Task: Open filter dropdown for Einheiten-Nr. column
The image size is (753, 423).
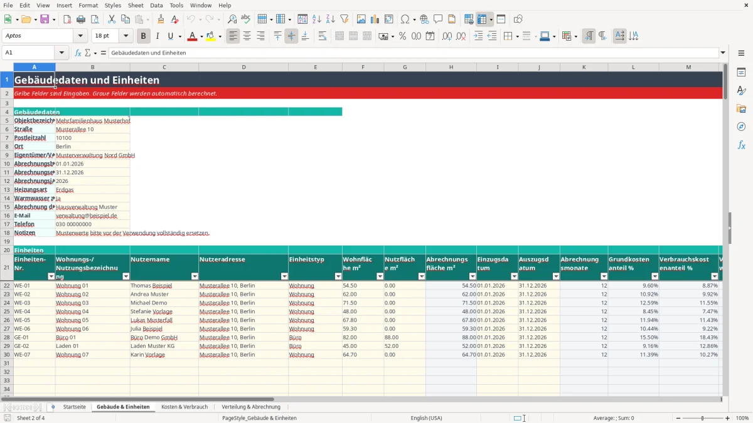Action: coord(51,276)
